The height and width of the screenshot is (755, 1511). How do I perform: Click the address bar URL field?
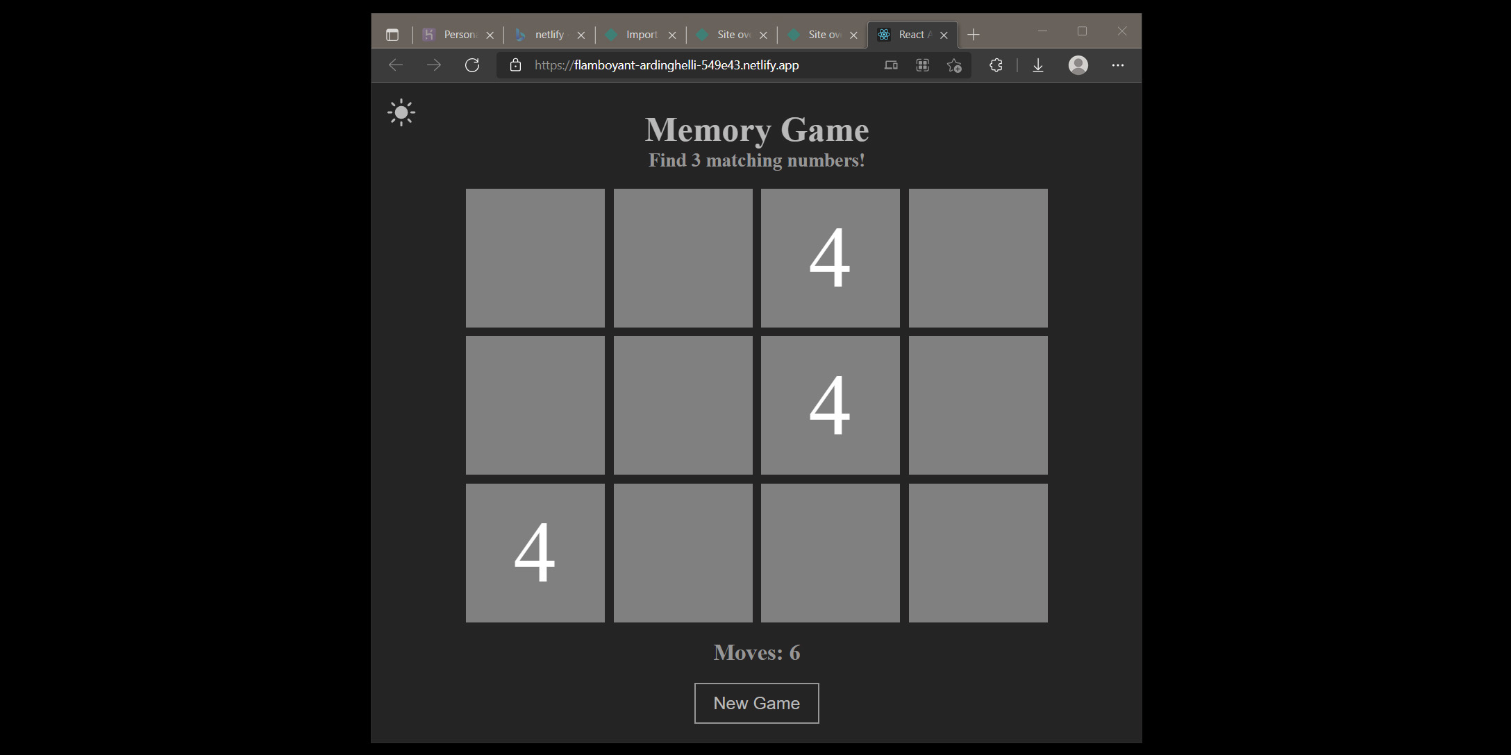pos(667,65)
